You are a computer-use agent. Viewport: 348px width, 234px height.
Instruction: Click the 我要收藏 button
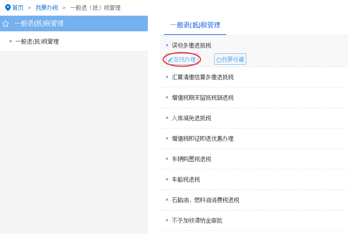coord(230,59)
